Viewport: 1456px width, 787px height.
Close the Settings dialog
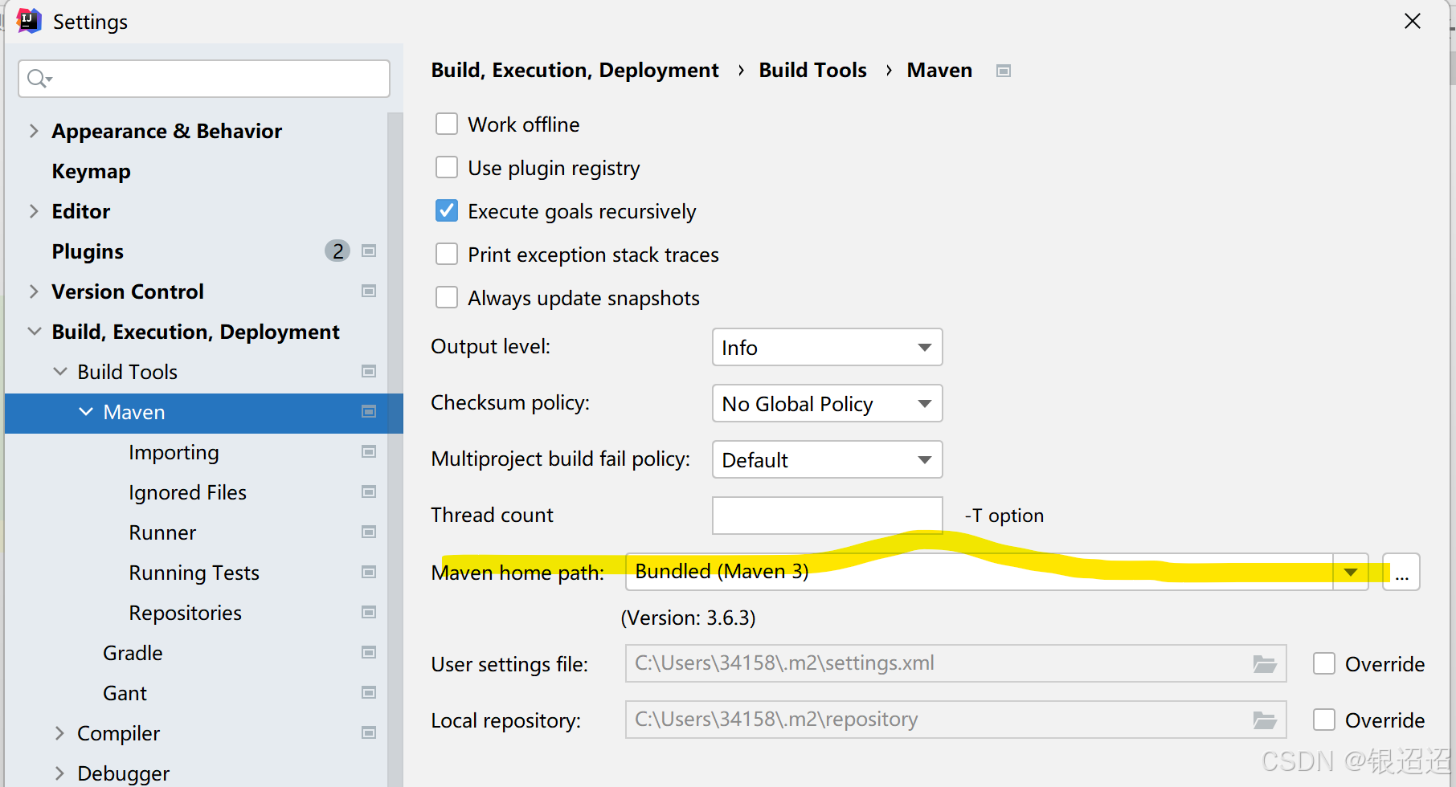coord(1413,21)
